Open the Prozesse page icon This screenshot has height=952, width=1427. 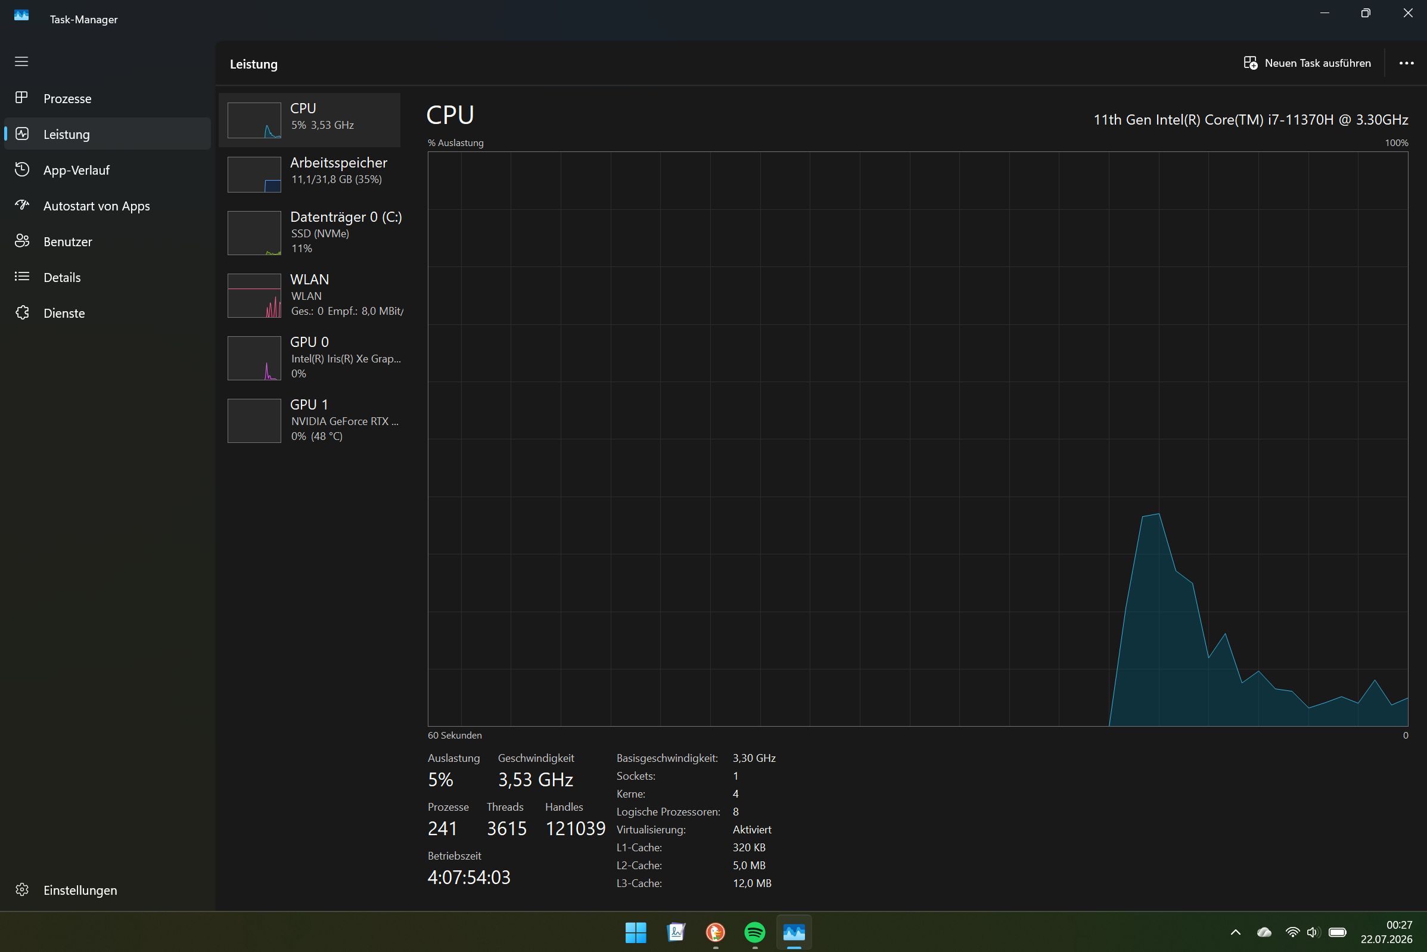(22, 98)
